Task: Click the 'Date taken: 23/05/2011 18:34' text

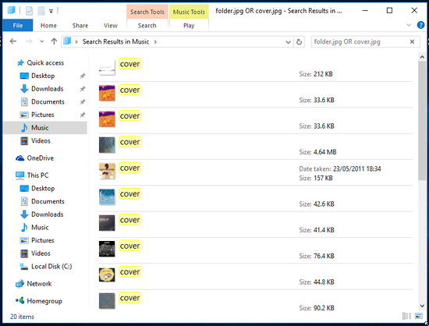Action: pos(340,168)
